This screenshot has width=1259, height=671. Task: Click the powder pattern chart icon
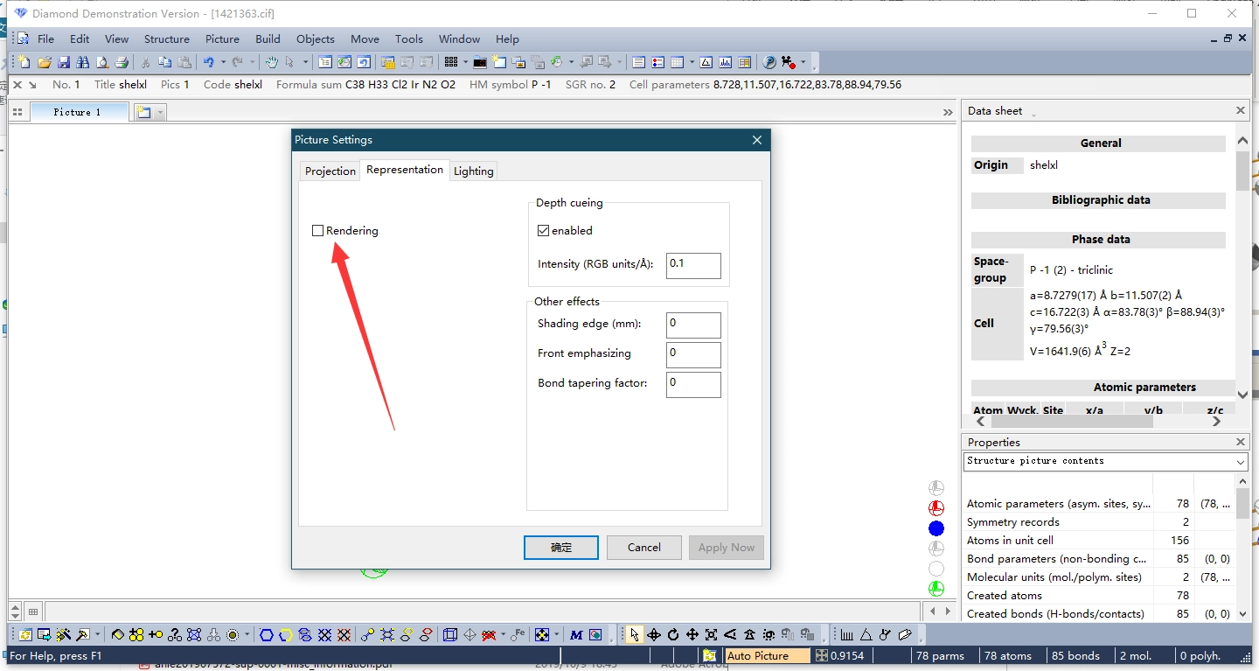[x=725, y=62]
